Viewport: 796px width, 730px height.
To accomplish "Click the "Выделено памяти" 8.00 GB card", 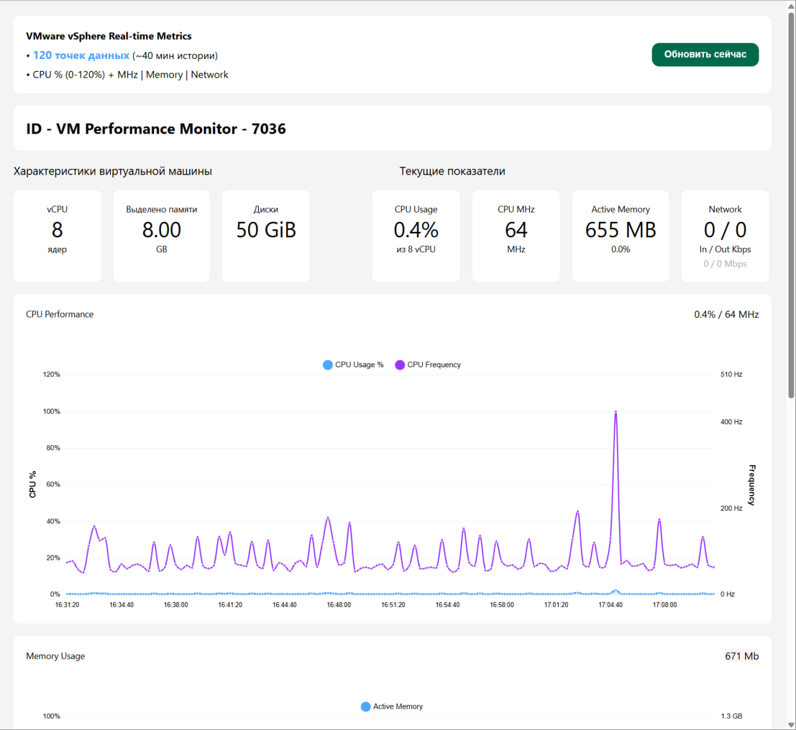I will 162,235.
